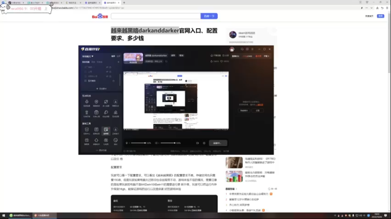Open third tool in 互动玩法 first row
This screenshot has height=219, width=391.
(106, 103)
